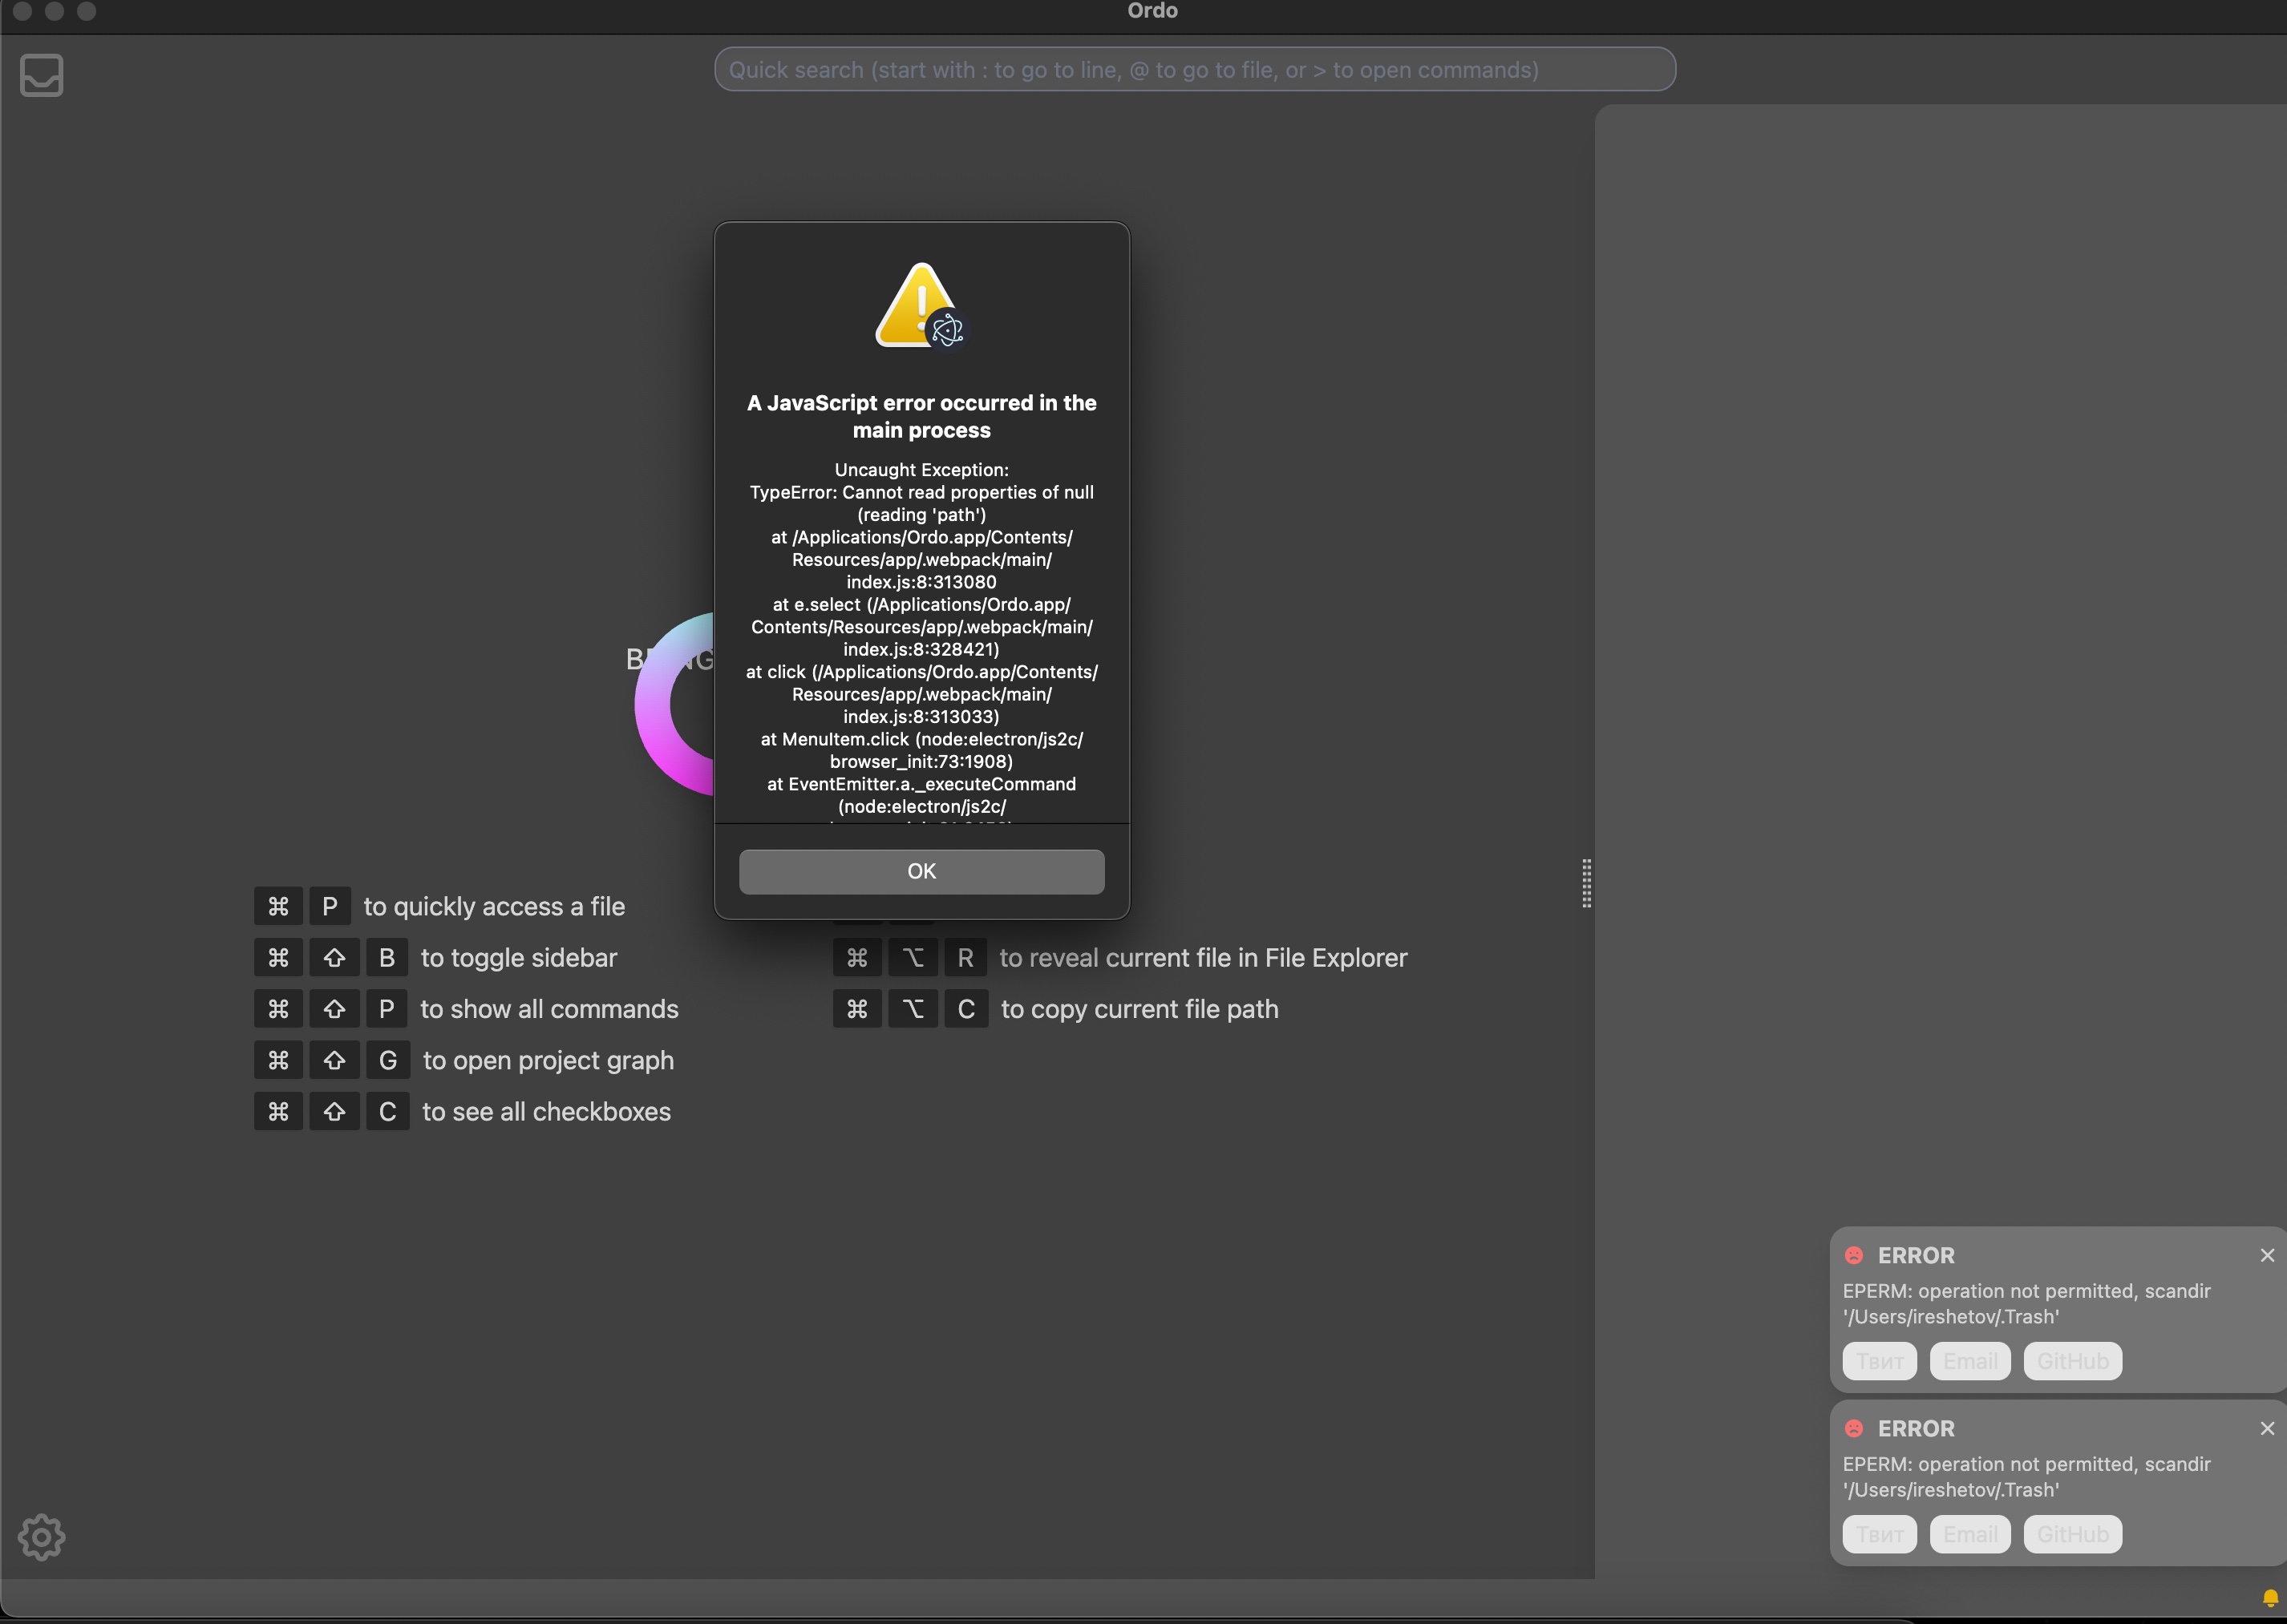Viewport: 2287px width, 1624px height.
Task: Click the first error's red sad-face icon
Action: point(1854,1255)
